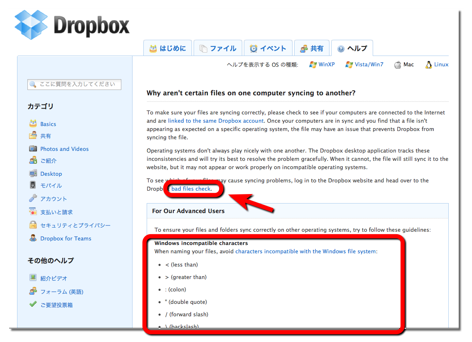Viewport: 472px width, 342px height.
Task: Open the bad files check link
Action: tap(191, 189)
